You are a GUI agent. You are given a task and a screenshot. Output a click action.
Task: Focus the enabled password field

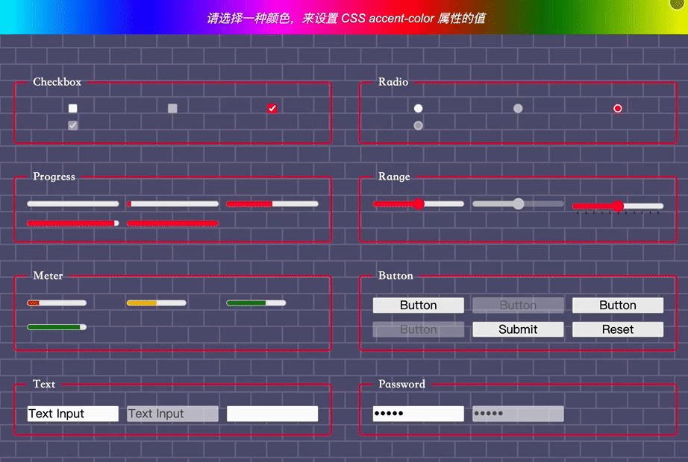coord(418,414)
